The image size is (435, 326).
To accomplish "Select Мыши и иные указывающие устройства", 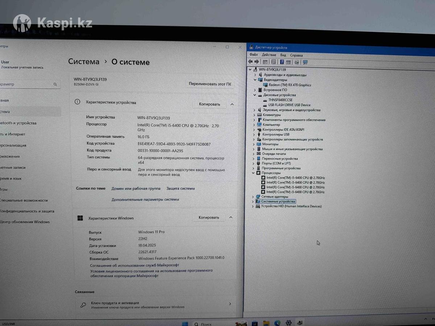I will [292, 149].
